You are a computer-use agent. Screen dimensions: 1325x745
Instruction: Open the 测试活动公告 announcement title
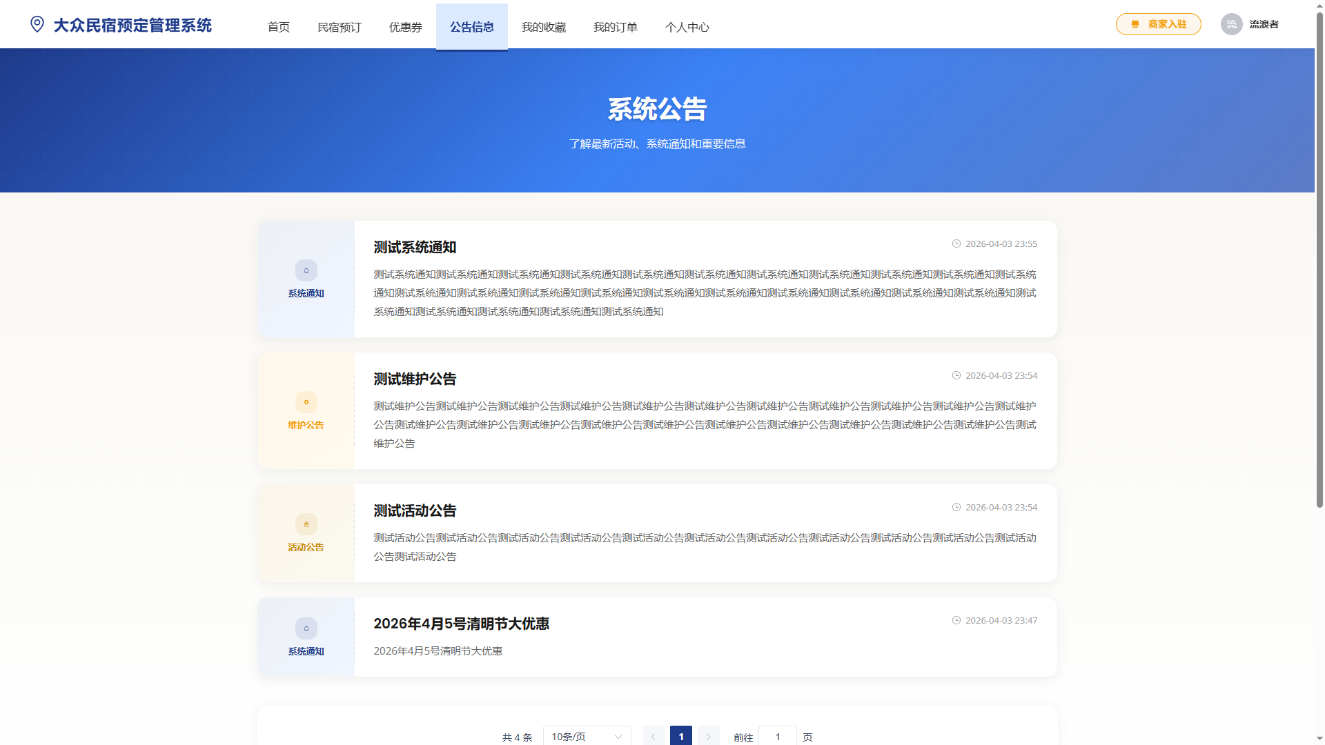[415, 510]
